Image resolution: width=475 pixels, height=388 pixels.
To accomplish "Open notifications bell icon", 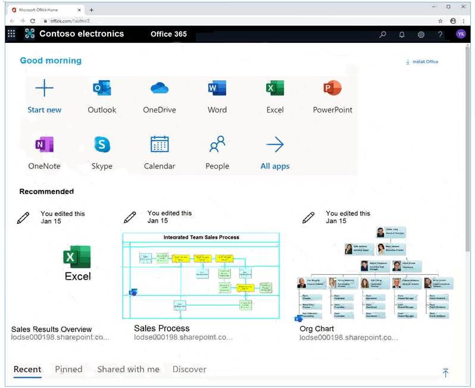I will pos(402,35).
